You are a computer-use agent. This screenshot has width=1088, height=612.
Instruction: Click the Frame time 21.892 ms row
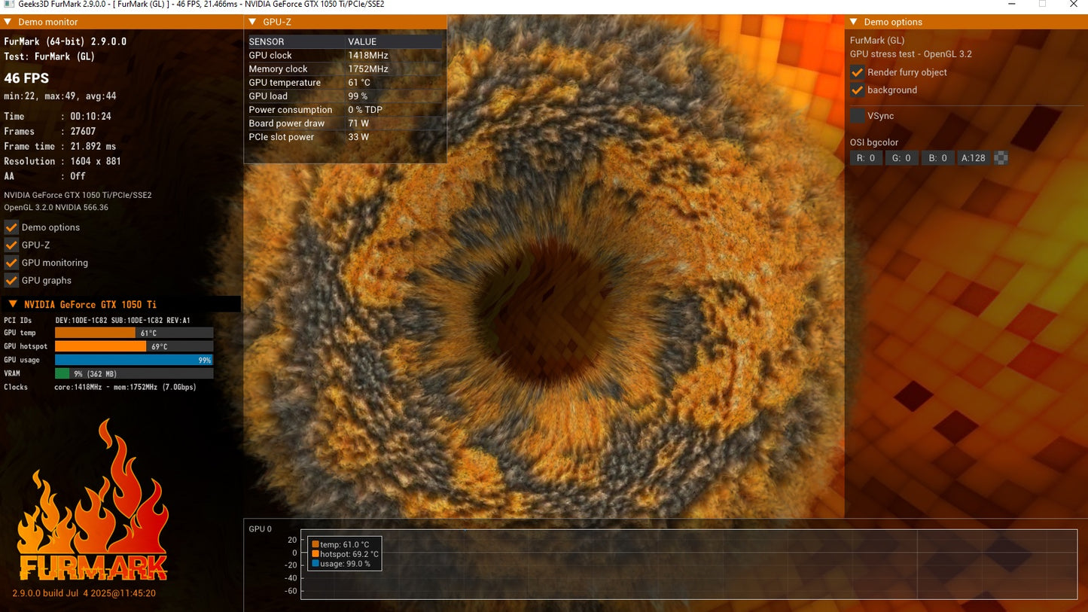[60, 146]
